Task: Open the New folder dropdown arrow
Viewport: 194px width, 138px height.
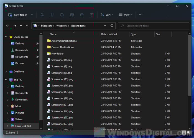Action: [x=32, y=15]
